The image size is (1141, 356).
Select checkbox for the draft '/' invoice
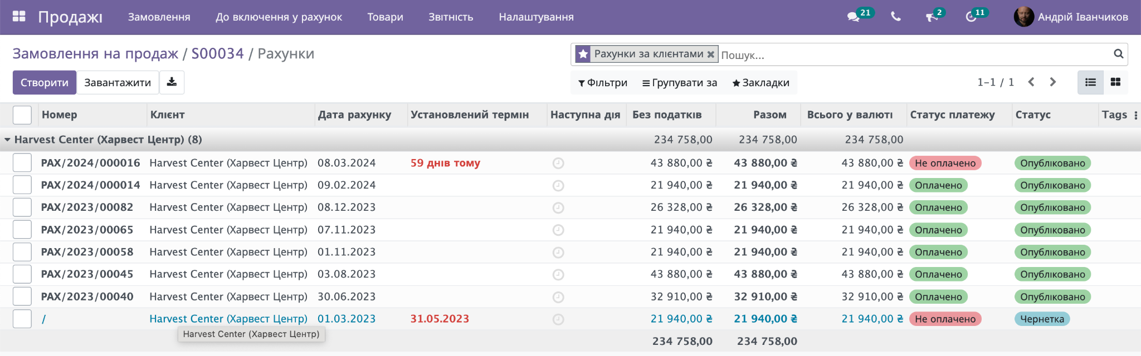22,319
